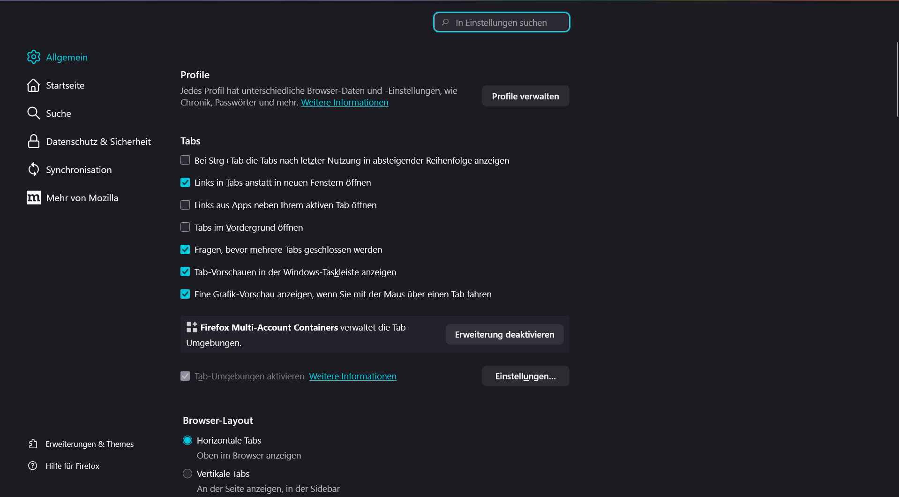
Task: Select Horizontale Tabs radio option
Action: click(187, 440)
